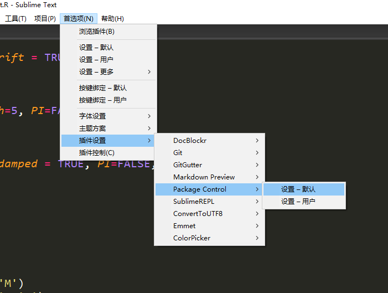Open 设置 – 默认 in the Preferences menu
This screenshot has height=293, width=388.
coord(108,48)
